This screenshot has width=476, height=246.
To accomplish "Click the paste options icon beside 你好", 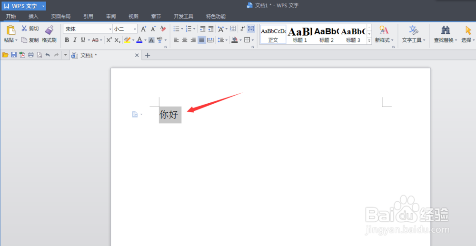I will (135, 114).
